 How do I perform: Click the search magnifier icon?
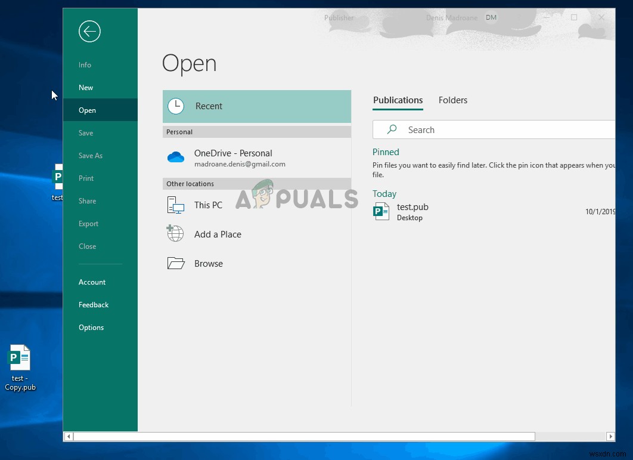click(x=392, y=129)
